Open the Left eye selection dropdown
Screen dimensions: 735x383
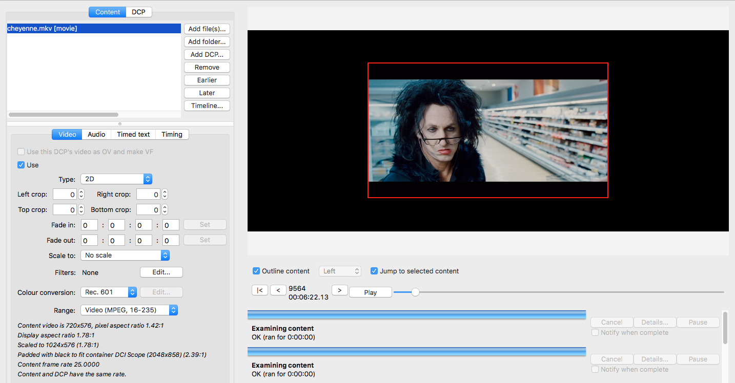coord(340,271)
